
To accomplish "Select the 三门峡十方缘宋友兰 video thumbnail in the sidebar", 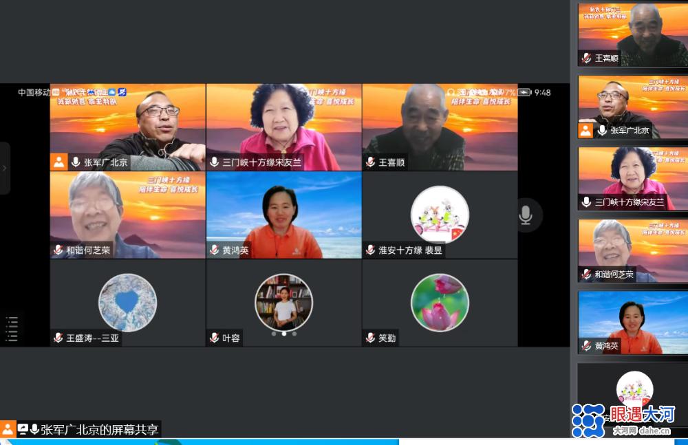I will (633, 179).
